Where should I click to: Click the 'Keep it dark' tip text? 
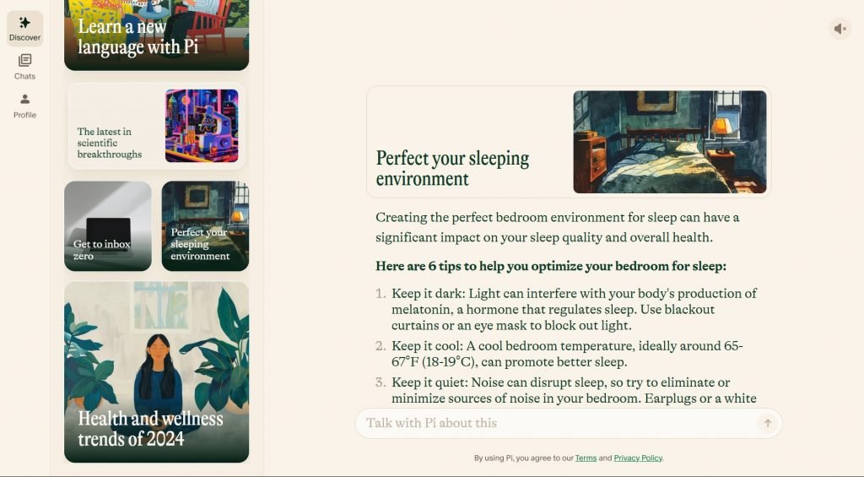(574, 309)
